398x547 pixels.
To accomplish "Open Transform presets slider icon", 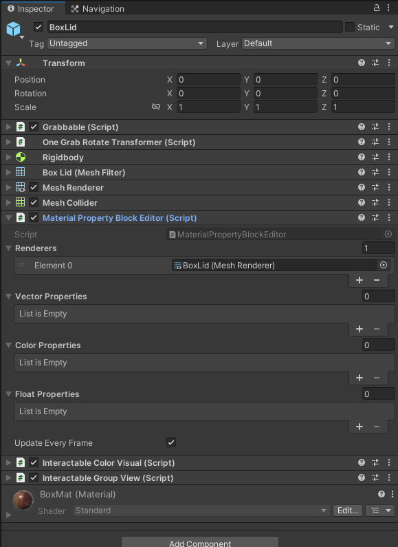I will (x=375, y=63).
